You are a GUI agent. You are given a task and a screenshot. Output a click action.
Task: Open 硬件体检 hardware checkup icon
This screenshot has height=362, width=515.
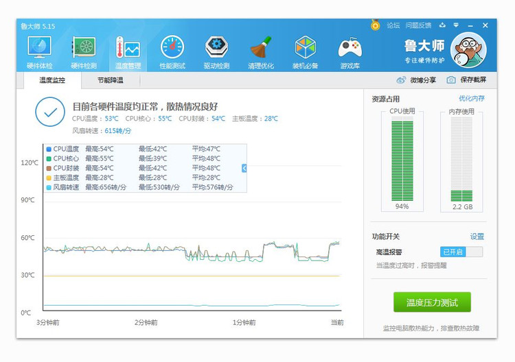click(x=39, y=52)
